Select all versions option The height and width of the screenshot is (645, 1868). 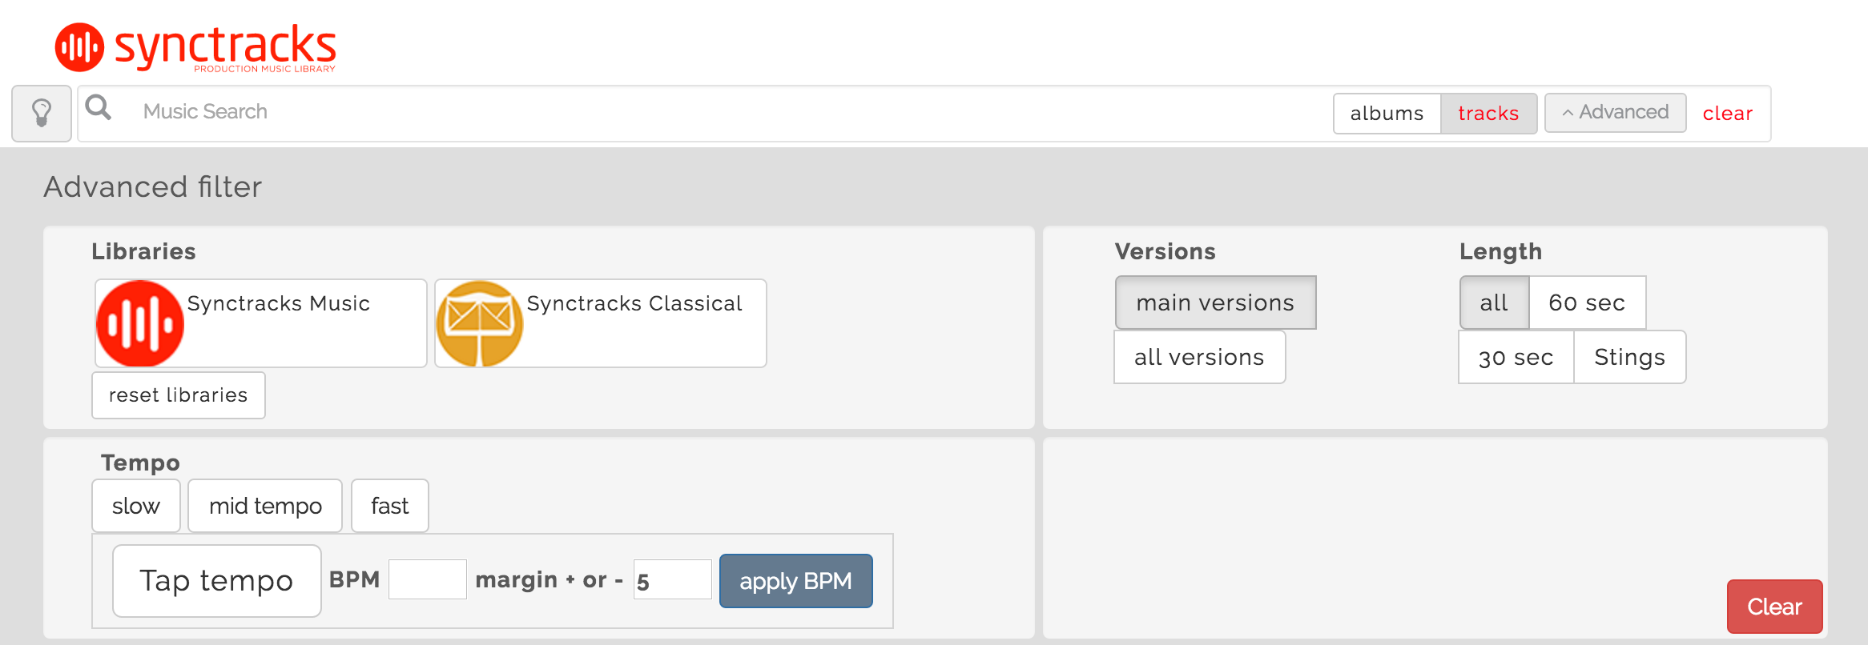[x=1199, y=357]
